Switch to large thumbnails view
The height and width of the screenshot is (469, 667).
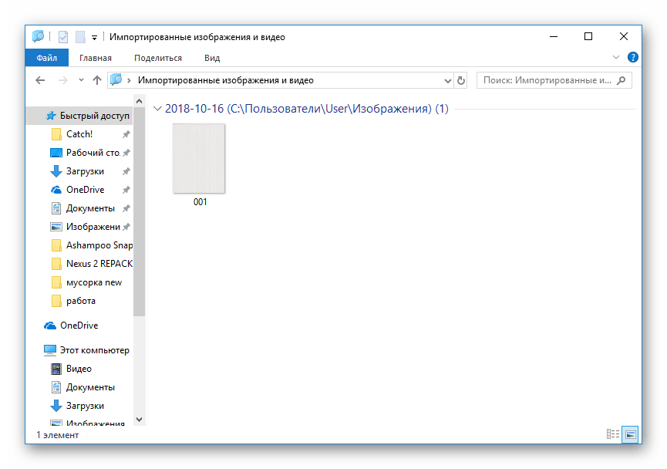point(630,435)
